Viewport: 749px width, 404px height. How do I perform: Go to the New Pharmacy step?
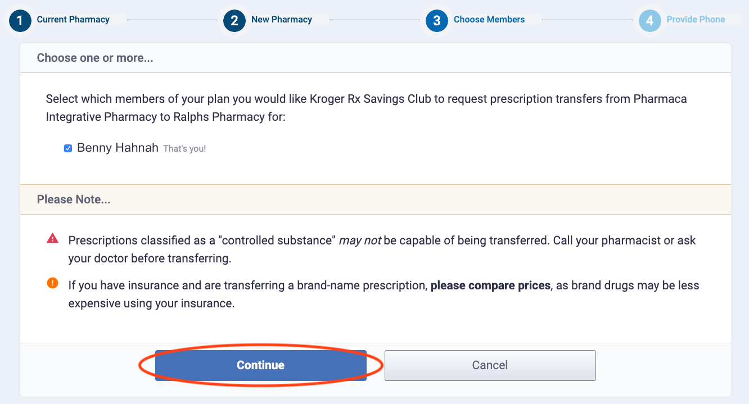click(281, 20)
